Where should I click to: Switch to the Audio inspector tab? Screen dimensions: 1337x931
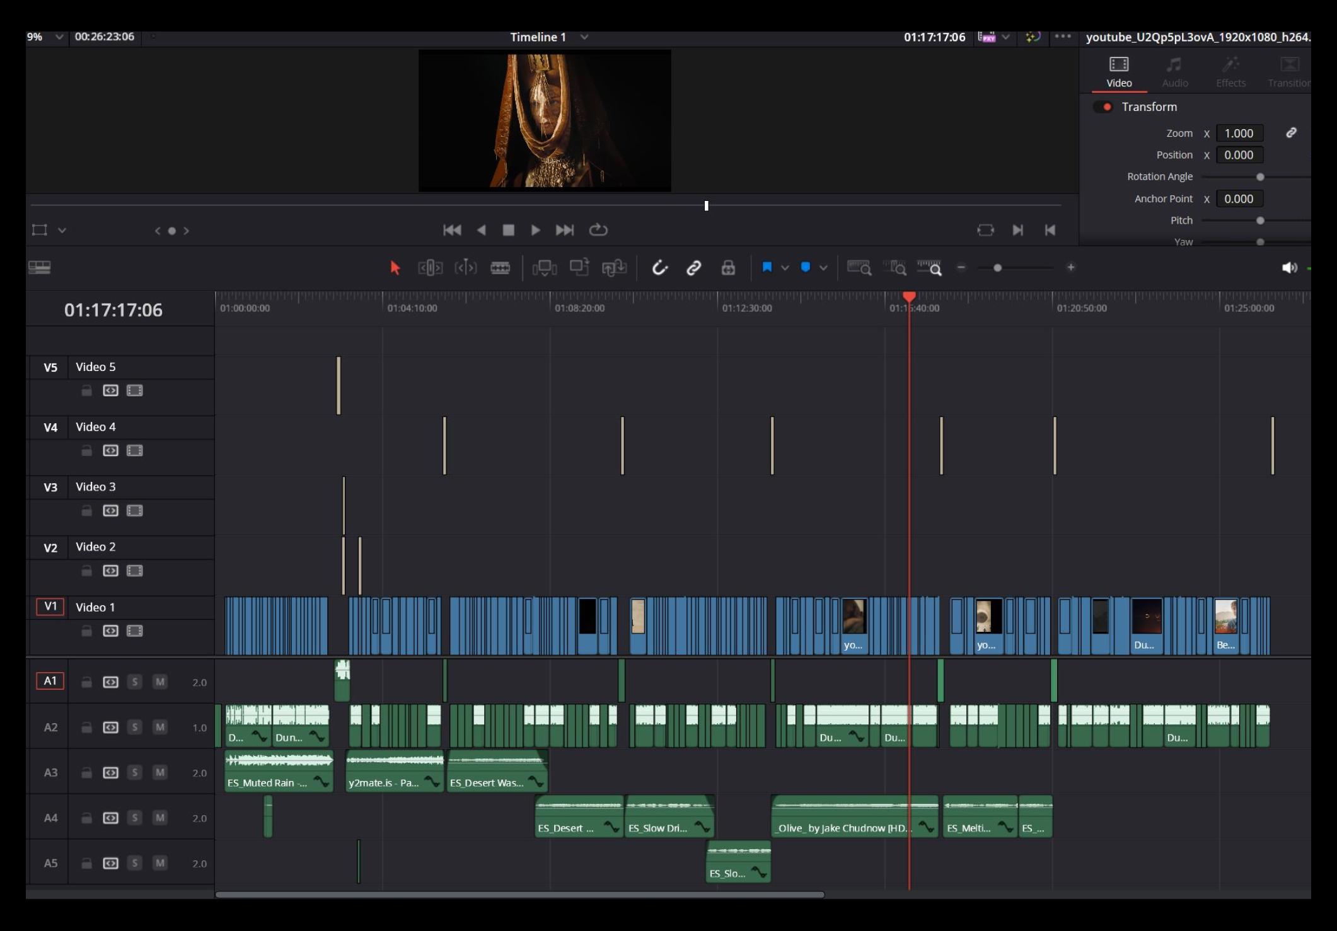coord(1174,72)
